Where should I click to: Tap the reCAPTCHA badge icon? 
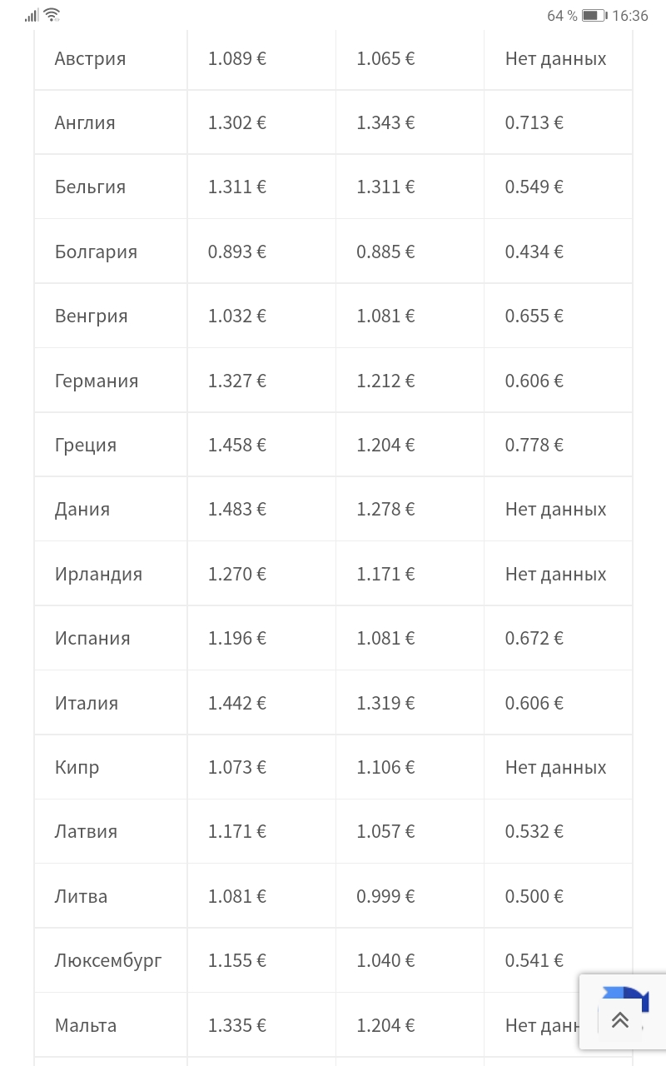click(624, 999)
